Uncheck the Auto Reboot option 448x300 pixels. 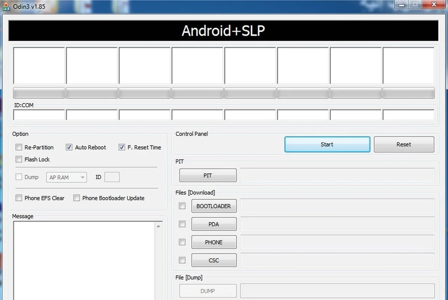pos(69,147)
